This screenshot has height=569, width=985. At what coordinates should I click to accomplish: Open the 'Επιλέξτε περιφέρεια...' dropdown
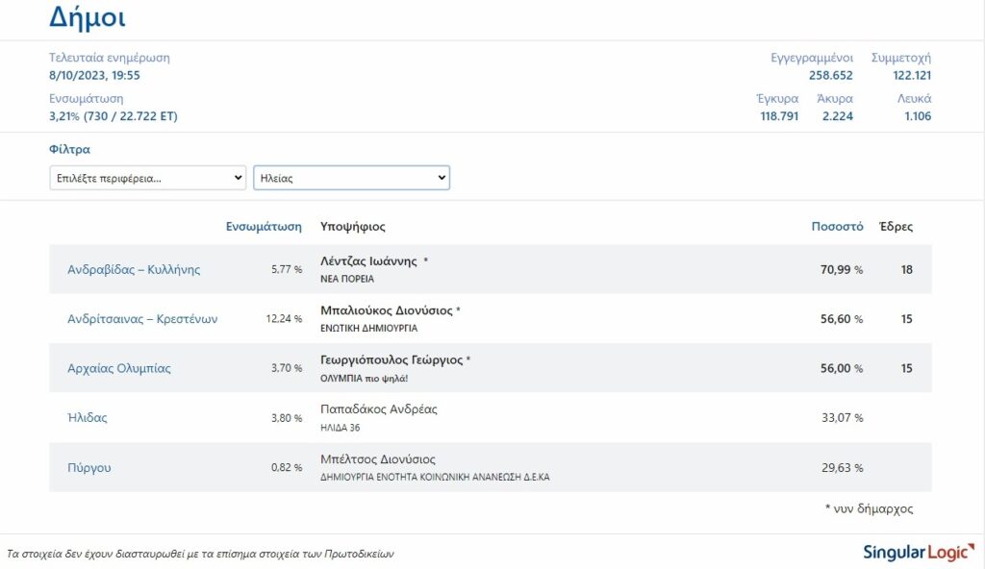point(147,178)
